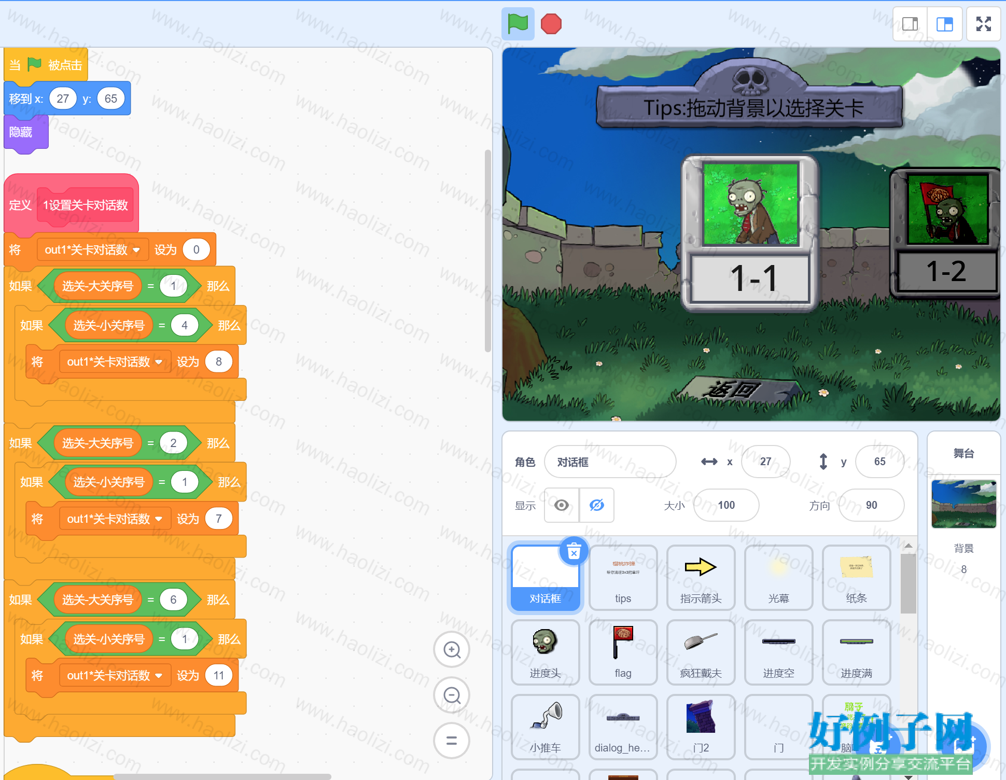Click the value 2 in 选关-大关序号 comparison
This screenshot has height=780, width=1006.
pos(173,443)
